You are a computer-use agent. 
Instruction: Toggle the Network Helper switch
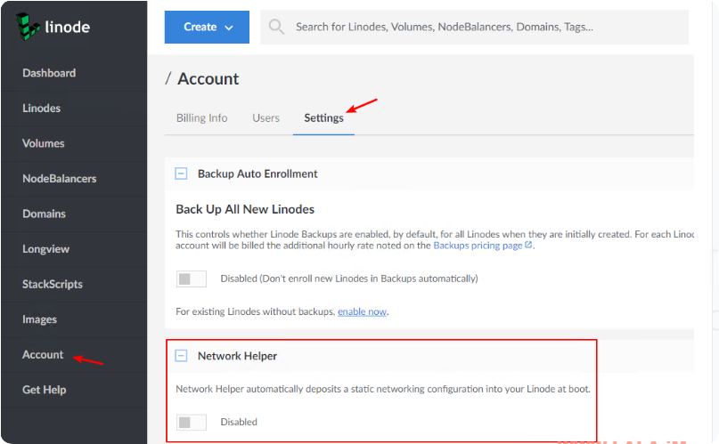pos(192,422)
